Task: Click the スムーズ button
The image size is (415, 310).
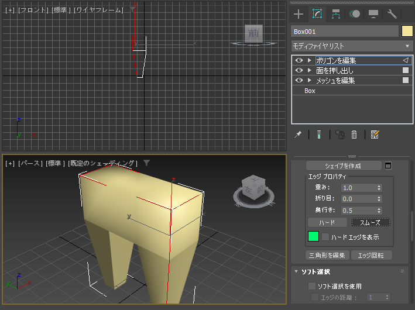Action: point(371,222)
